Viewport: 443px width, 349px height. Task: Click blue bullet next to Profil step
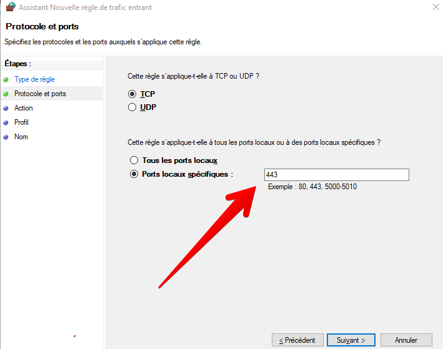(x=6, y=122)
